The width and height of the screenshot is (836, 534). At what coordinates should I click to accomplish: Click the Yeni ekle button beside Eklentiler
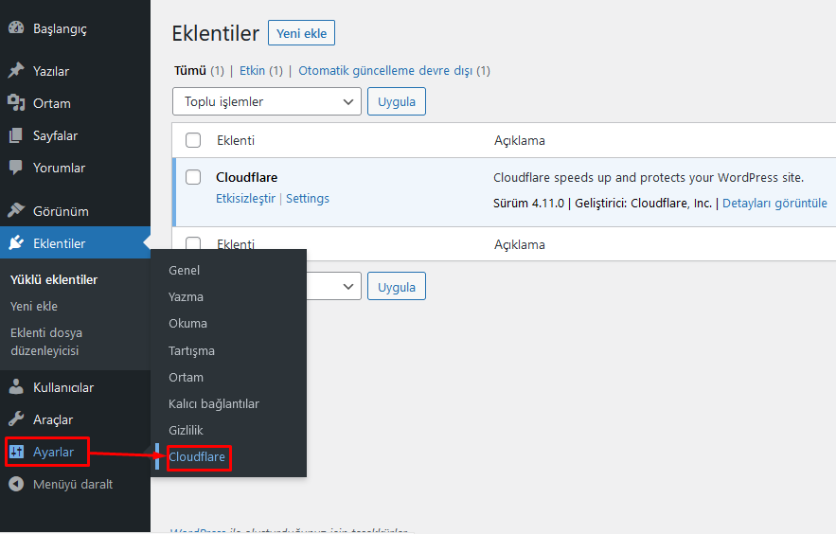(301, 33)
